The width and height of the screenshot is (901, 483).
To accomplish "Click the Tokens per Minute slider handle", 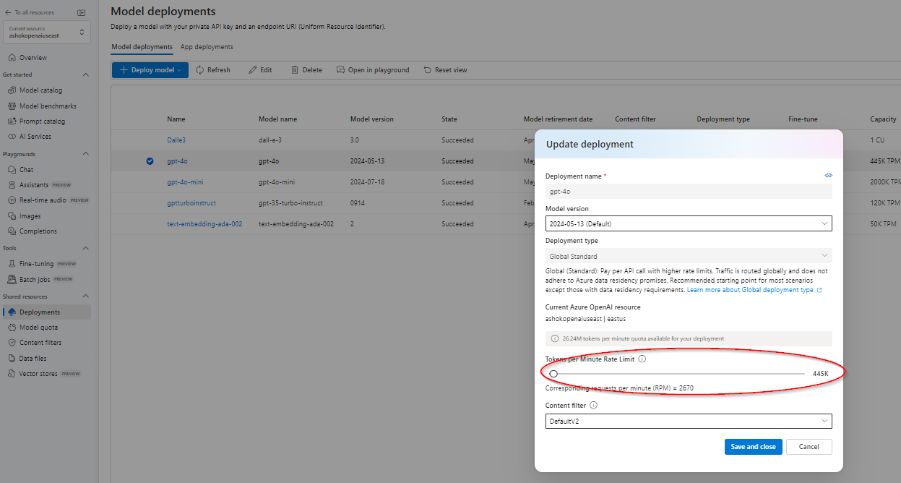I will coord(553,374).
